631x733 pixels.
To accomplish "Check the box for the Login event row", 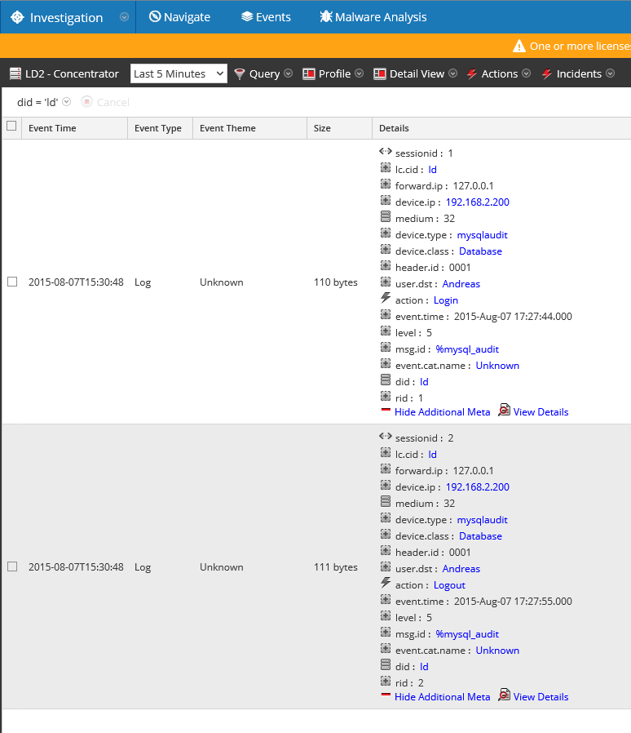I will [12, 282].
